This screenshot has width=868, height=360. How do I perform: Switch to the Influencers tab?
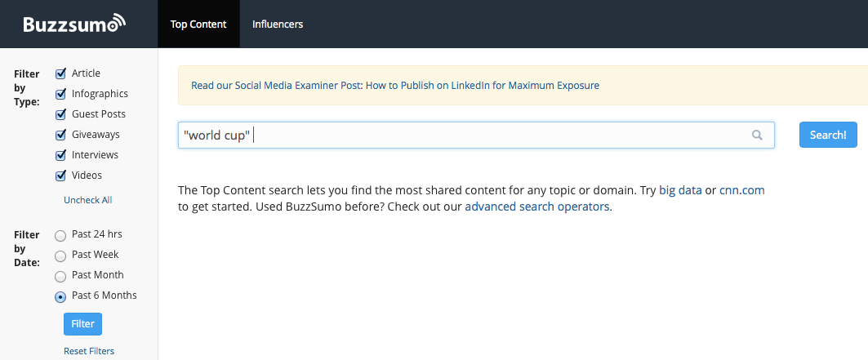coord(278,24)
